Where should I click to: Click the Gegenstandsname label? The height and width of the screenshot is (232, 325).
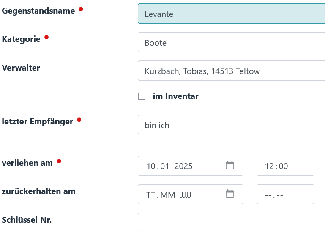[38, 11]
